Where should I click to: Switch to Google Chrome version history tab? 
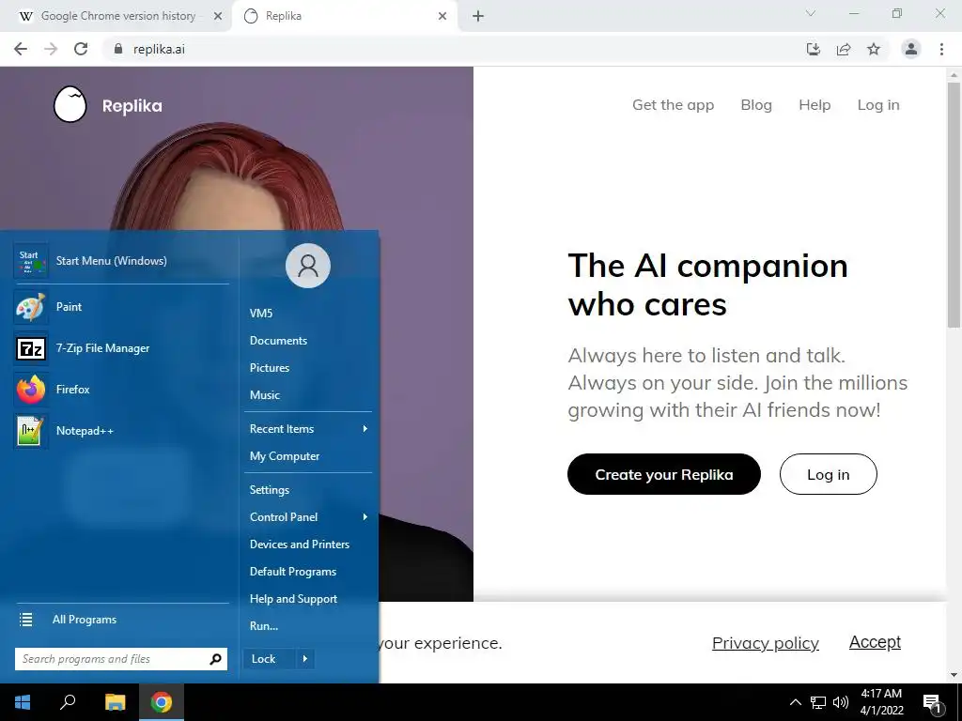116,16
